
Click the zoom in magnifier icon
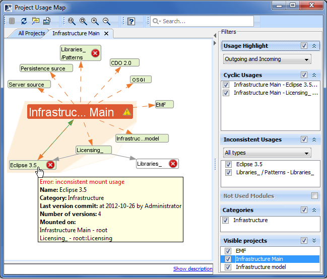[95, 21]
